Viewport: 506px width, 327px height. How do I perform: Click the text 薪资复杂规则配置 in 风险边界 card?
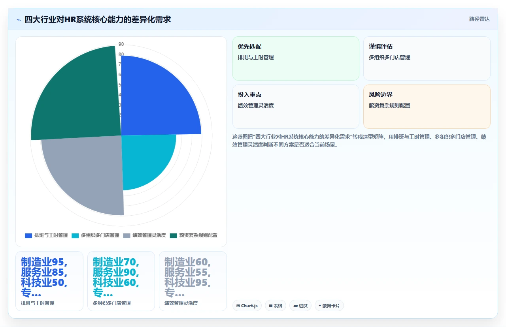coord(389,105)
